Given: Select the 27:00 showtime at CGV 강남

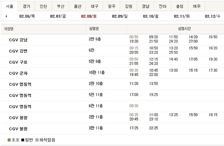Looking at the screenshot, I should [193, 41].
